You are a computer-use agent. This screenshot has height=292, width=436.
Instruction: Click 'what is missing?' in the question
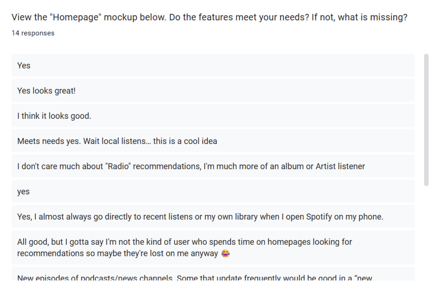pos(373,17)
